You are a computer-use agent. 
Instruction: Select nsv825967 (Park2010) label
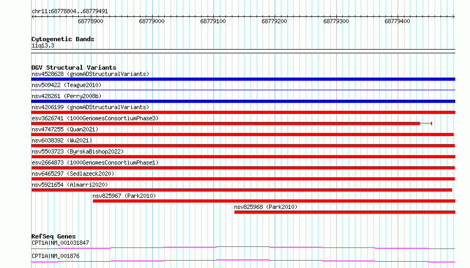[x=124, y=196]
